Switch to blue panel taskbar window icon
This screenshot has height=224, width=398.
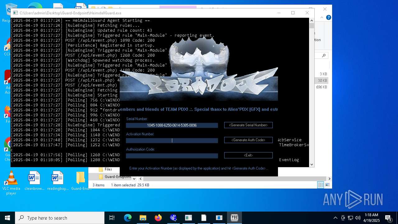pos(219,218)
